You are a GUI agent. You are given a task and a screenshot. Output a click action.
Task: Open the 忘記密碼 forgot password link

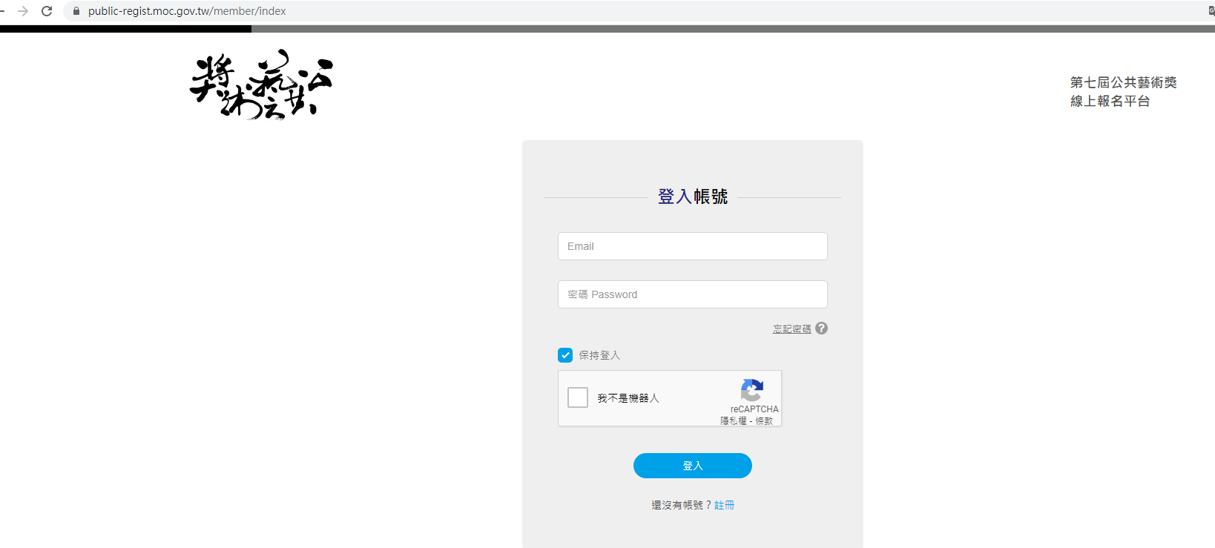pos(791,329)
